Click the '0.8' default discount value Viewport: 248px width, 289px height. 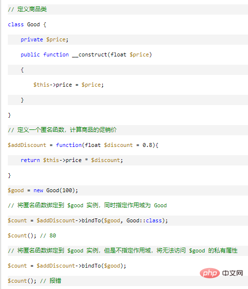tap(147, 145)
